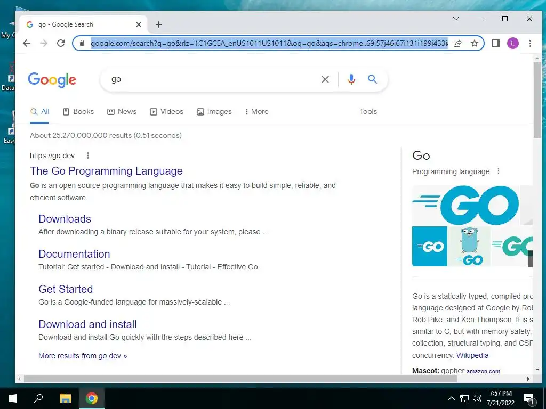This screenshot has height=409, width=546.
Task: Bookmark this page with the star icon
Action: (474, 43)
